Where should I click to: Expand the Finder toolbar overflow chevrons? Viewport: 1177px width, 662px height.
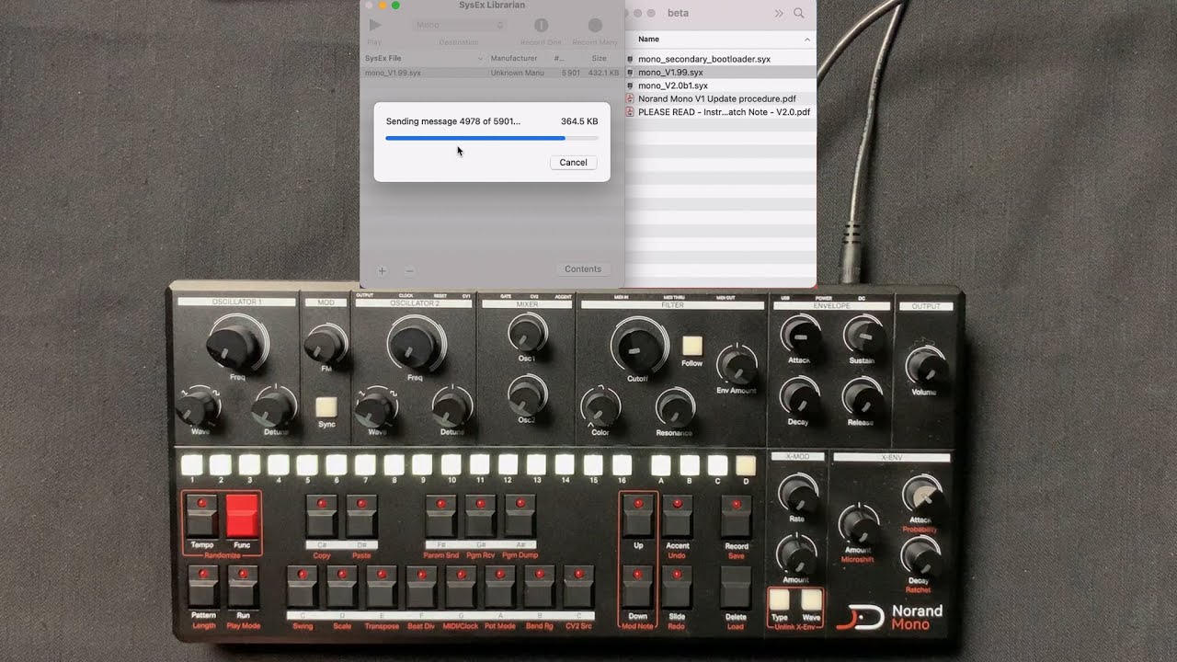click(x=779, y=13)
